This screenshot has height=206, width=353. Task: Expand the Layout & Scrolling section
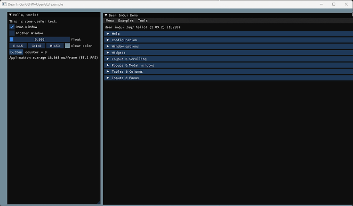(228, 59)
